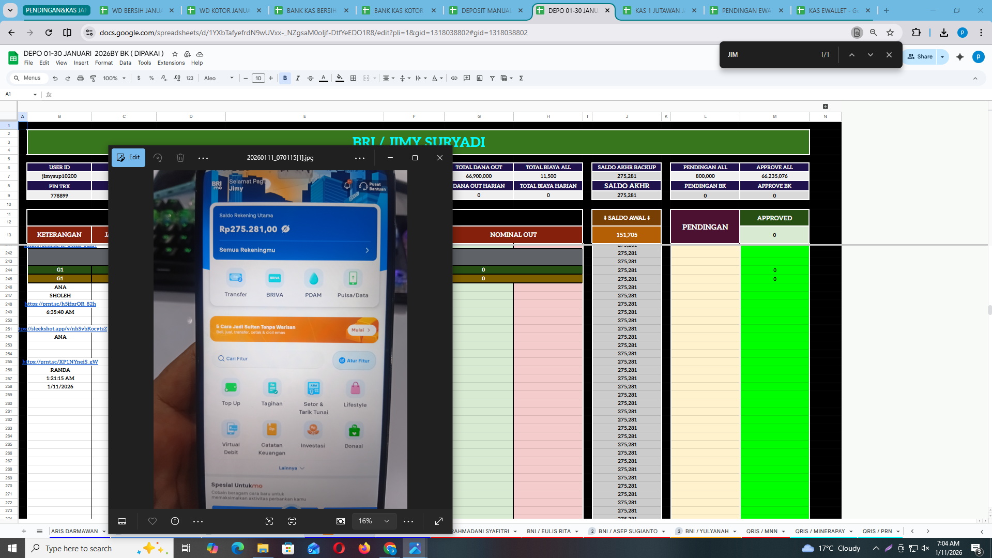The width and height of the screenshot is (992, 558).
Task: Delete the image with trash icon
Action: click(x=180, y=158)
